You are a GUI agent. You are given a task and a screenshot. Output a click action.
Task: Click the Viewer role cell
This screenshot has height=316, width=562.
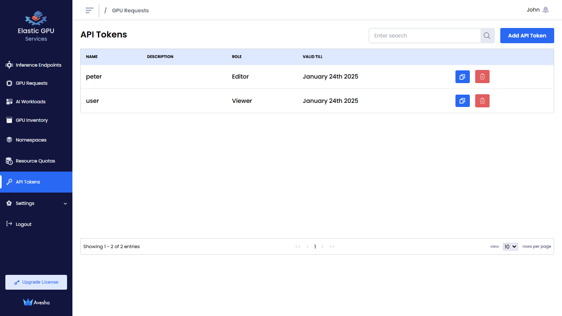coord(242,101)
